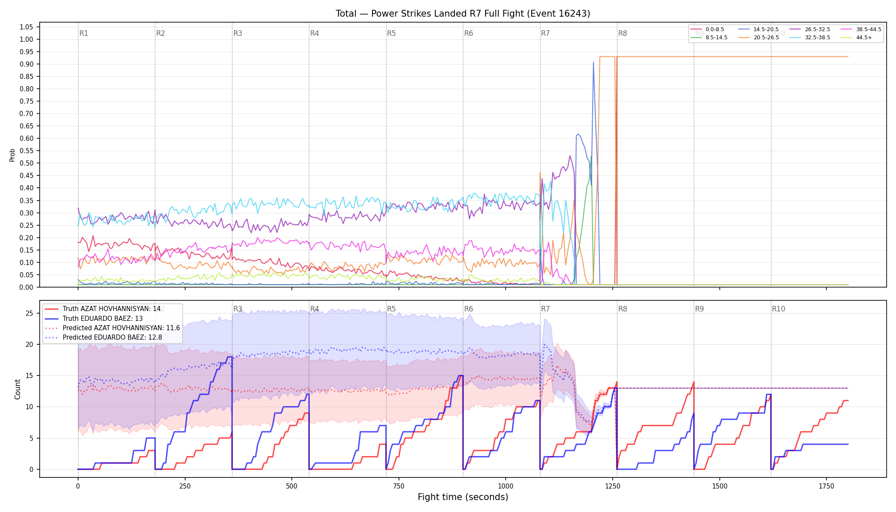The image size is (896, 512).
Task: Click legend entry "Truth AZAT HOVHANNISYAN: 14"
Action: [x=103, y=309]
